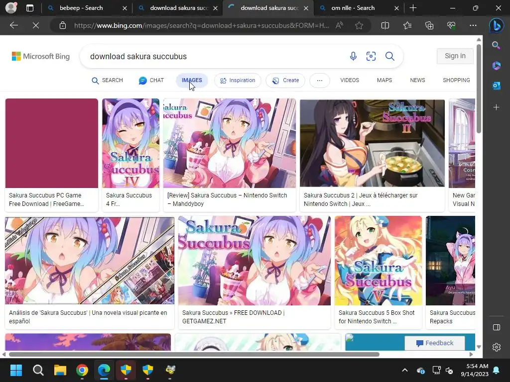Viewport: 510px width, 382px height.
Task: Close the om nlle - Search tab
Action: point(396,8)
